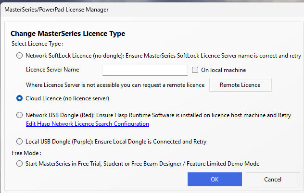Enable the On local machine checkbox
Screen dimensions: 304x193
click(x=195, y=70)
